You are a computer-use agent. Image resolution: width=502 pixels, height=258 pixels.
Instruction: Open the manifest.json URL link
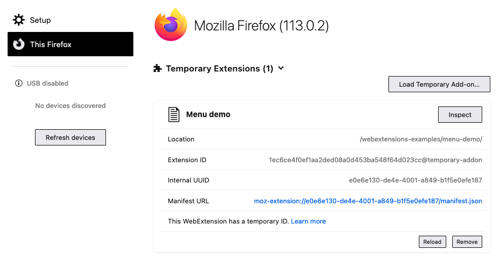pos(368,201)
